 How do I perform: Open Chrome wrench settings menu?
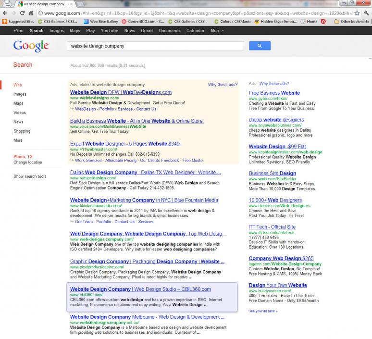pos(367,13)
